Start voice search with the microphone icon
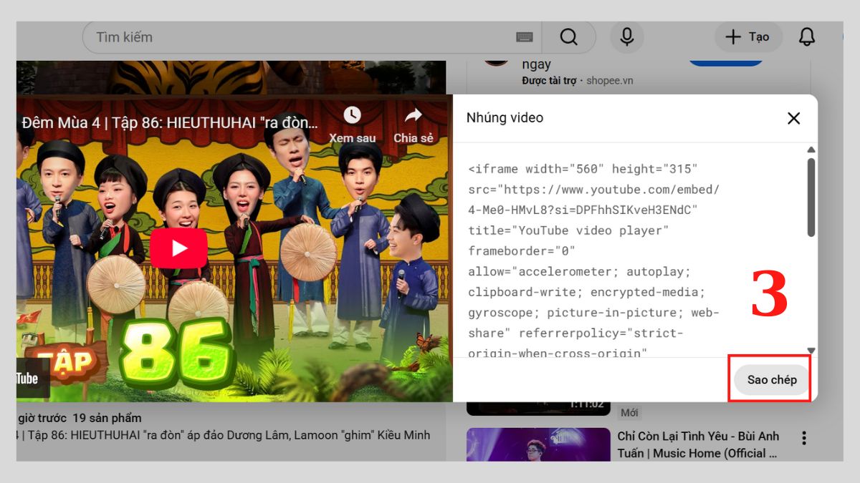 [626, 36]
